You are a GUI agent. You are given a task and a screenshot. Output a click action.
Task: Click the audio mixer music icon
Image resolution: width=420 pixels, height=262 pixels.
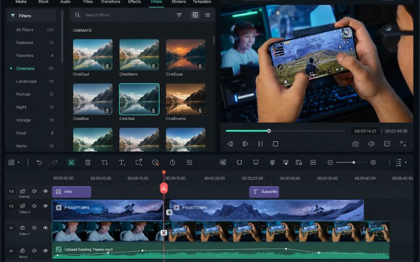click(286, 162)
